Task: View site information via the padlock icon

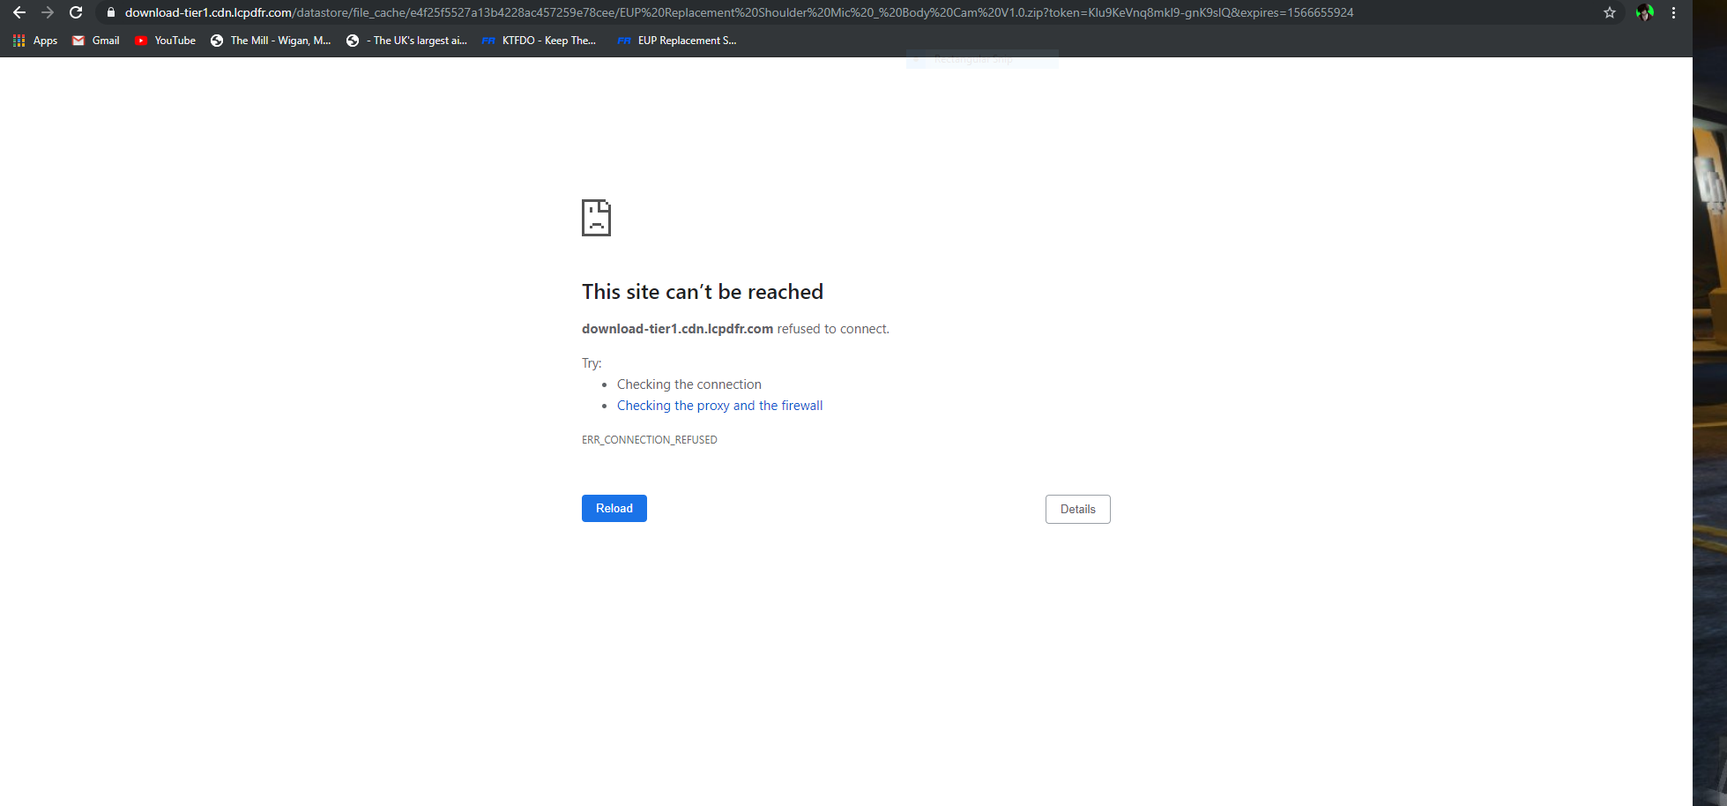Action: tap(111, 12)
